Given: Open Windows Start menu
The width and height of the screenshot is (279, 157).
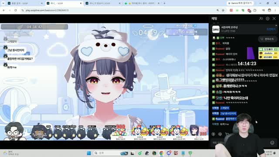Looking at the screenshot, I should tap(89, 153).
